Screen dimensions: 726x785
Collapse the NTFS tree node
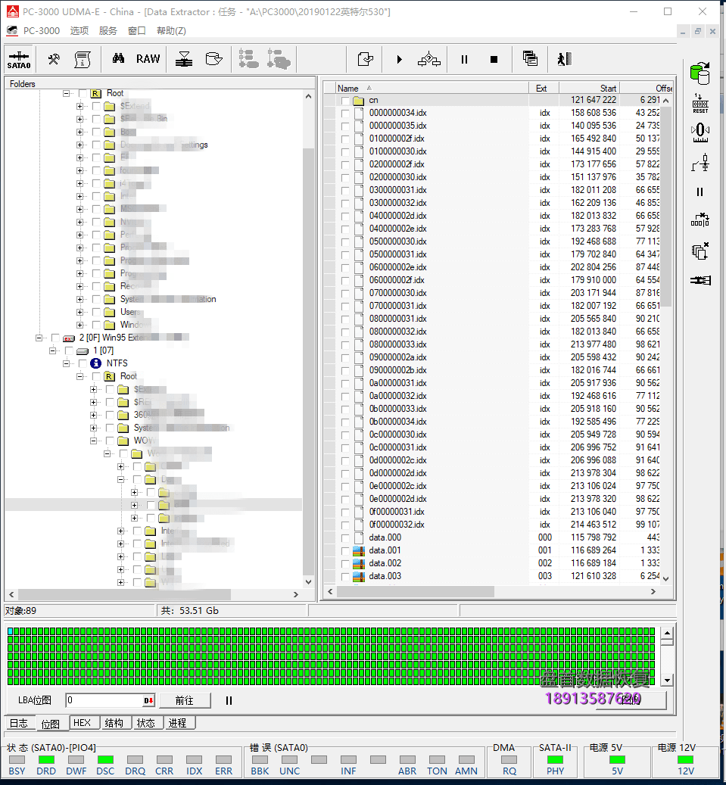click(x=66, y=363)
